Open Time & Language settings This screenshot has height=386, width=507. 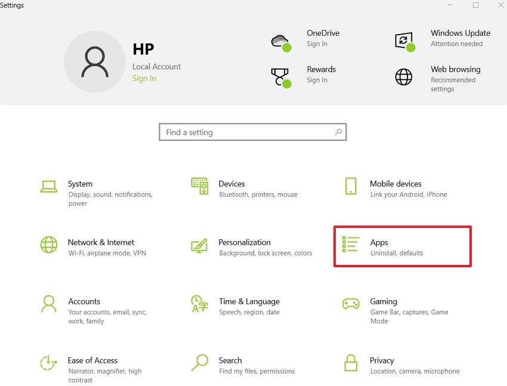(x=249, y=302)
